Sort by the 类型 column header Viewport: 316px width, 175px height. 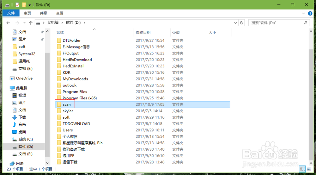click(x=176, y=33)
